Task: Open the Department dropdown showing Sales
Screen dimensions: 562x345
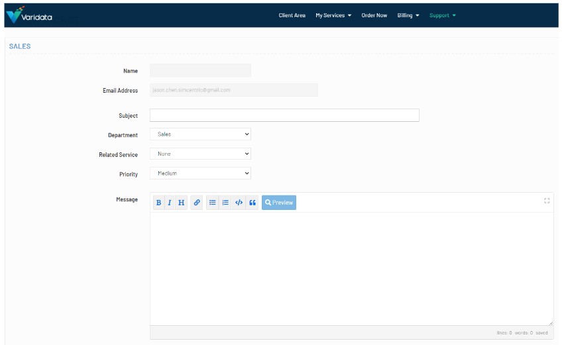Action: tap(200, 134)
